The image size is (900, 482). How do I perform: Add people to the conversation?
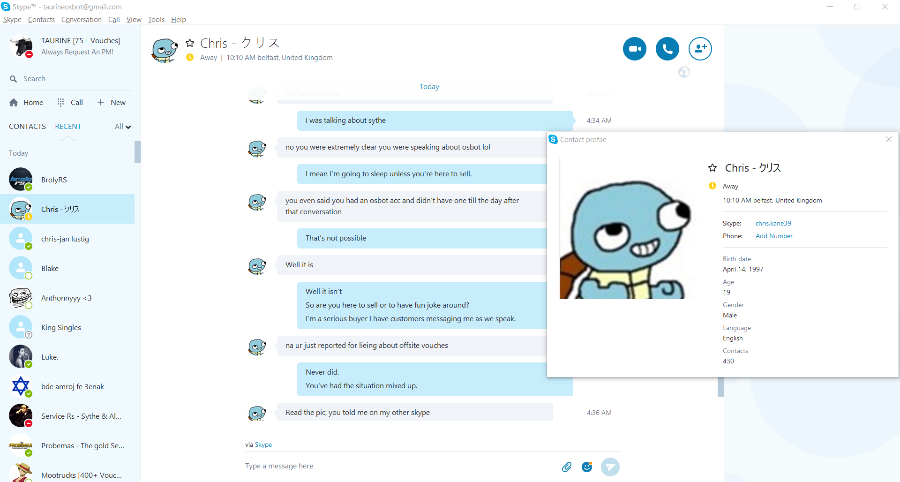point(700,49)
